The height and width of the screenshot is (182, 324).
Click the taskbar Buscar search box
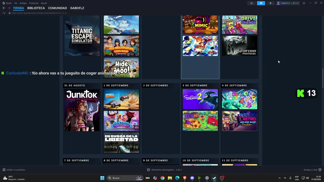coord(125,178)
